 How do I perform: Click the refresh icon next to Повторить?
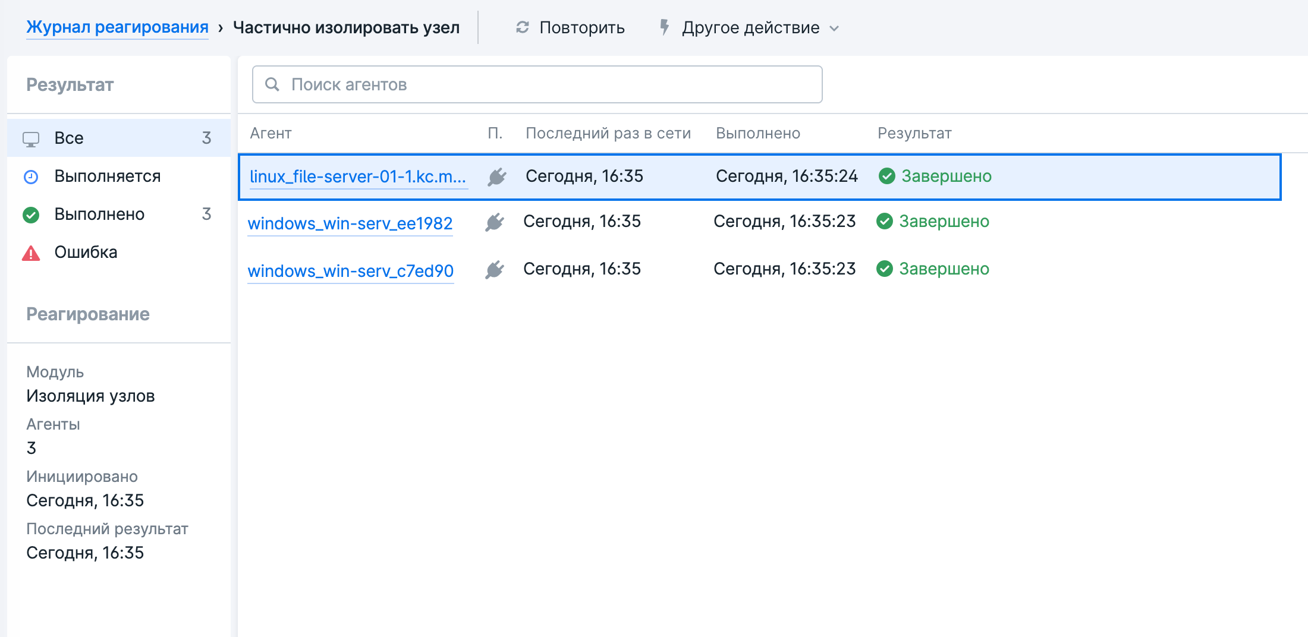click(522, 27)
